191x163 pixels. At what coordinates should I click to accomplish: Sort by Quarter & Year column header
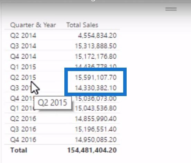pyautogui.click(x=33, y=25)
